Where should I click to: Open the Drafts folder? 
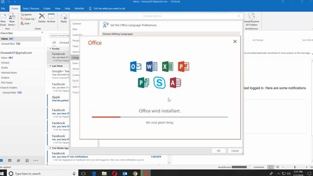click(4, 67)
